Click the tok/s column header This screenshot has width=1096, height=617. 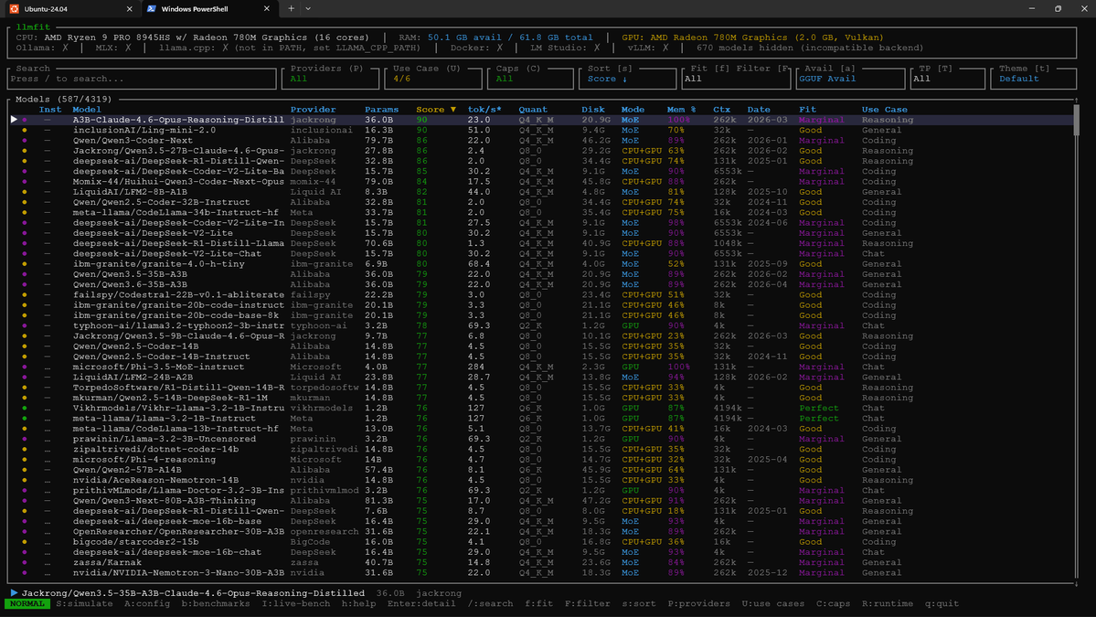pos(484,110)
